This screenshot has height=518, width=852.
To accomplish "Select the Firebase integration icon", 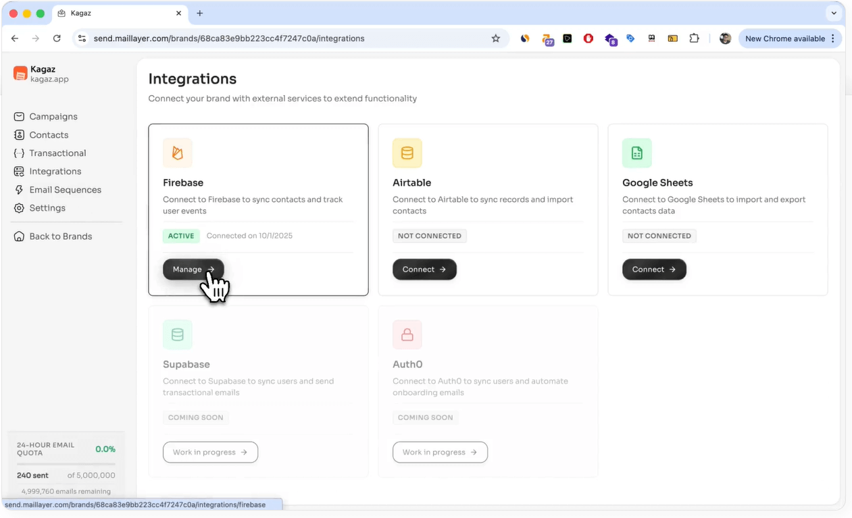I will pyautogui.click(x=177, y=153).
